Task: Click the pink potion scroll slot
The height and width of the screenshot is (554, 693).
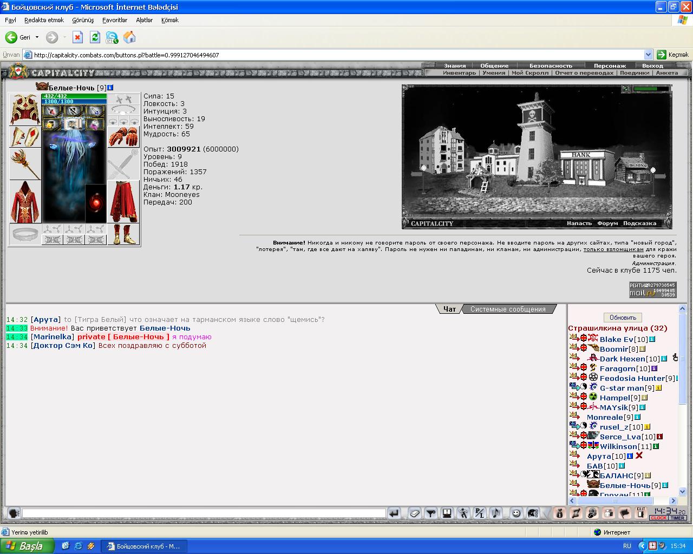Action: pyautogui.click(x=94, y=124)
